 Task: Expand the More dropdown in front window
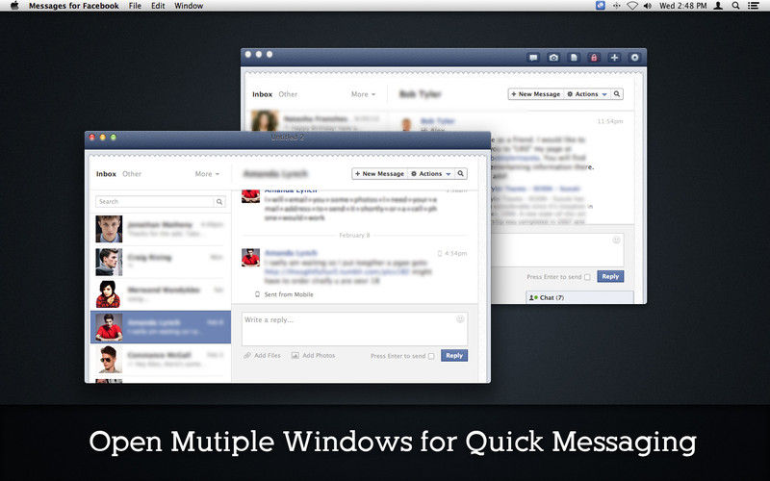coord(207,174)
